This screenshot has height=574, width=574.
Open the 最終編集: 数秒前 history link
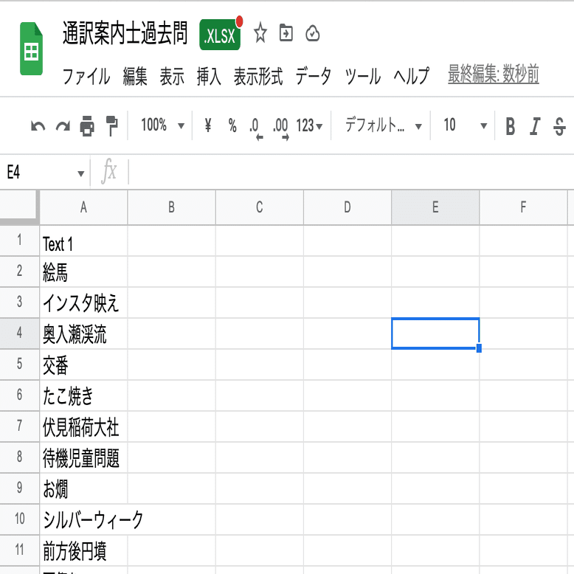click(x=493, y=74)
